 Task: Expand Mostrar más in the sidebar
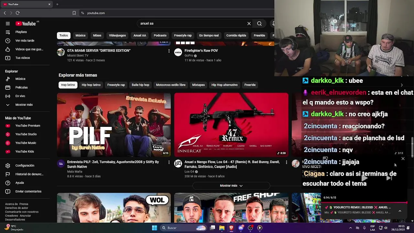(25, 105)
